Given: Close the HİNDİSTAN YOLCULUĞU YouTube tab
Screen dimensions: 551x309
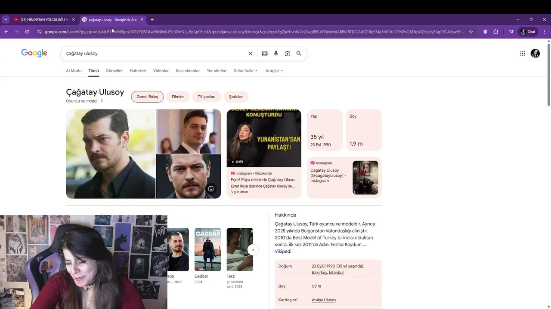Looking at the screenshot, I should (x=73, y=19).
